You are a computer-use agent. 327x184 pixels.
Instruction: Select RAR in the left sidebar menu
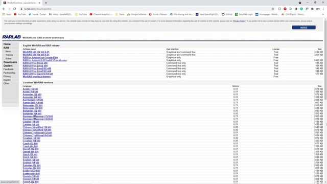click(6, 48)
